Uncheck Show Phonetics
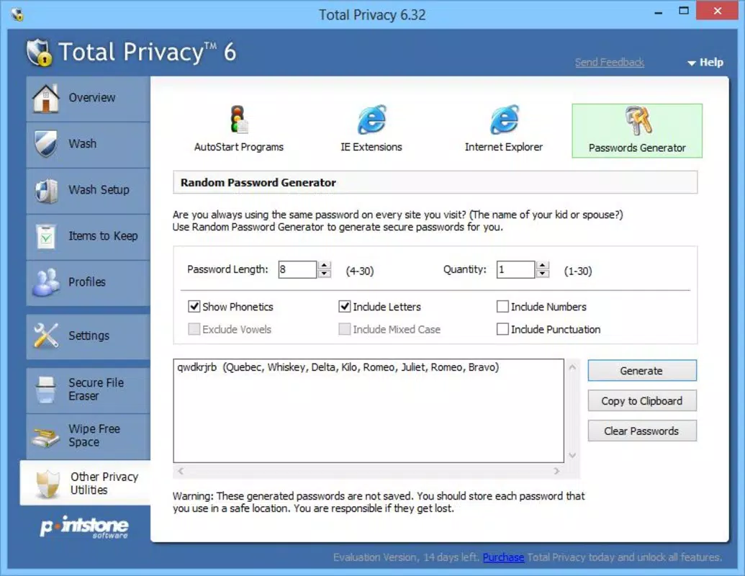745x576 pixels. [194, 307]
